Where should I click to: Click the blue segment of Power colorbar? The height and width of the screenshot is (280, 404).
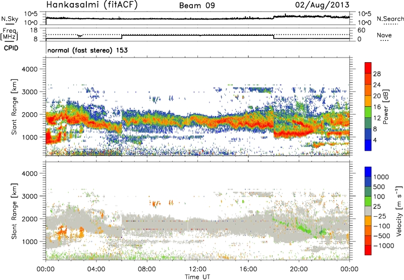(x=368, y=145)
